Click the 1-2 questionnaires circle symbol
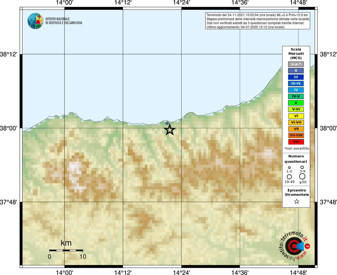This screenshot has width=337, height=275. point(289,167)
